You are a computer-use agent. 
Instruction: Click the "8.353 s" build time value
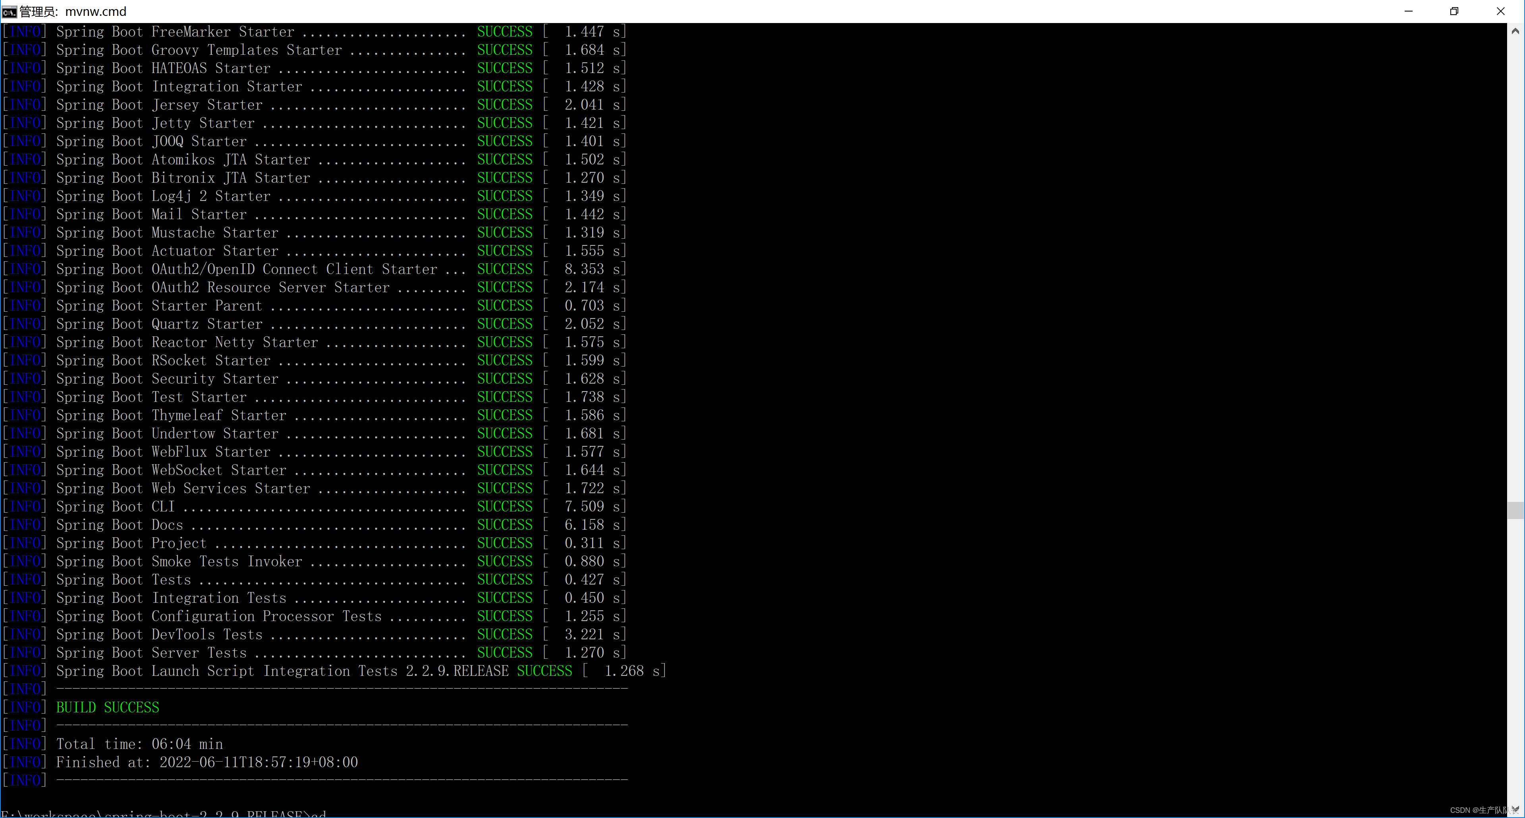pos(592,269)
